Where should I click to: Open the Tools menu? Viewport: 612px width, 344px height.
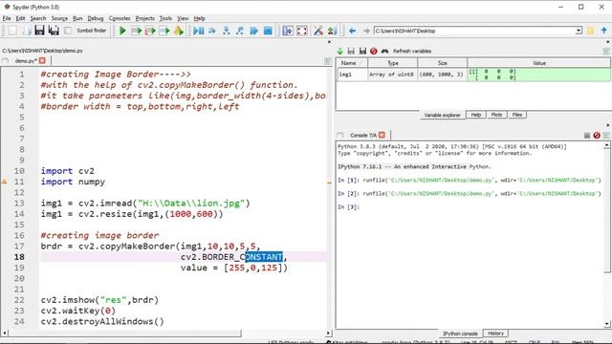coord(165,18)
